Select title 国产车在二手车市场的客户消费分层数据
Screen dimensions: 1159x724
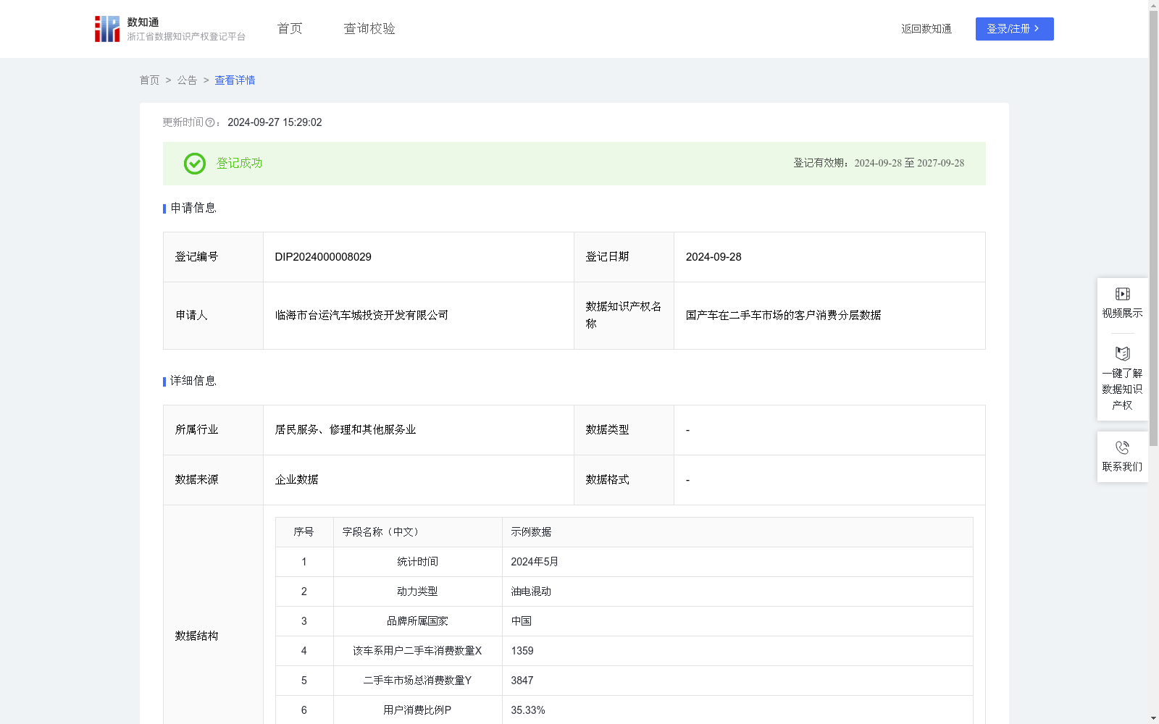783,315
